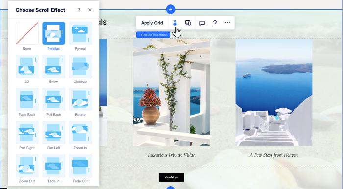Apply the Fade In scroll effect
Image resolution: width=343 pixels, height=189 pixels.
[x=53, y=165]
